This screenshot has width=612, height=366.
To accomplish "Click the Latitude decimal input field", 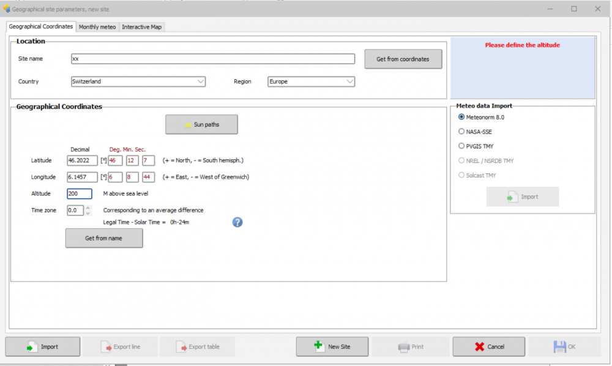I will click(82, 160).
